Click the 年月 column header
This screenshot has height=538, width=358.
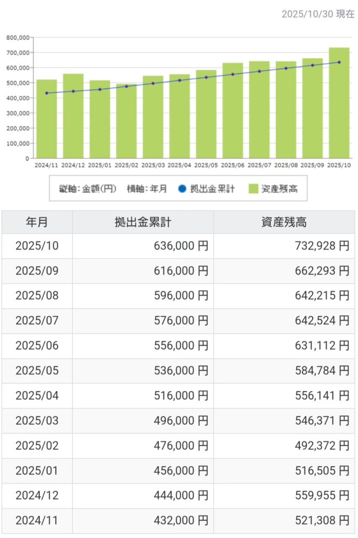pos(37,222)
